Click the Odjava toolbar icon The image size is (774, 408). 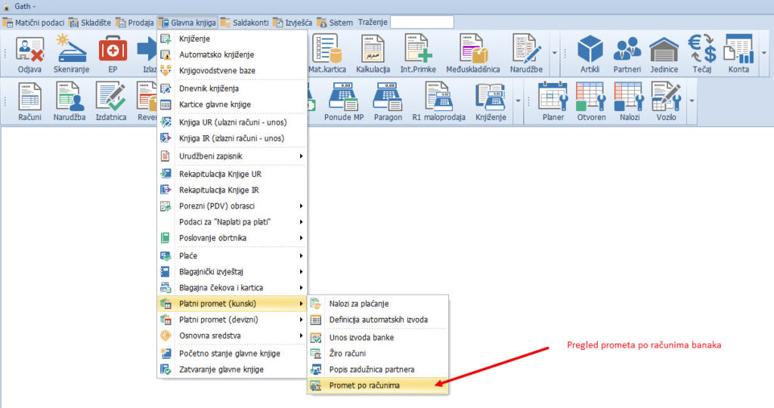pos(29,54)
